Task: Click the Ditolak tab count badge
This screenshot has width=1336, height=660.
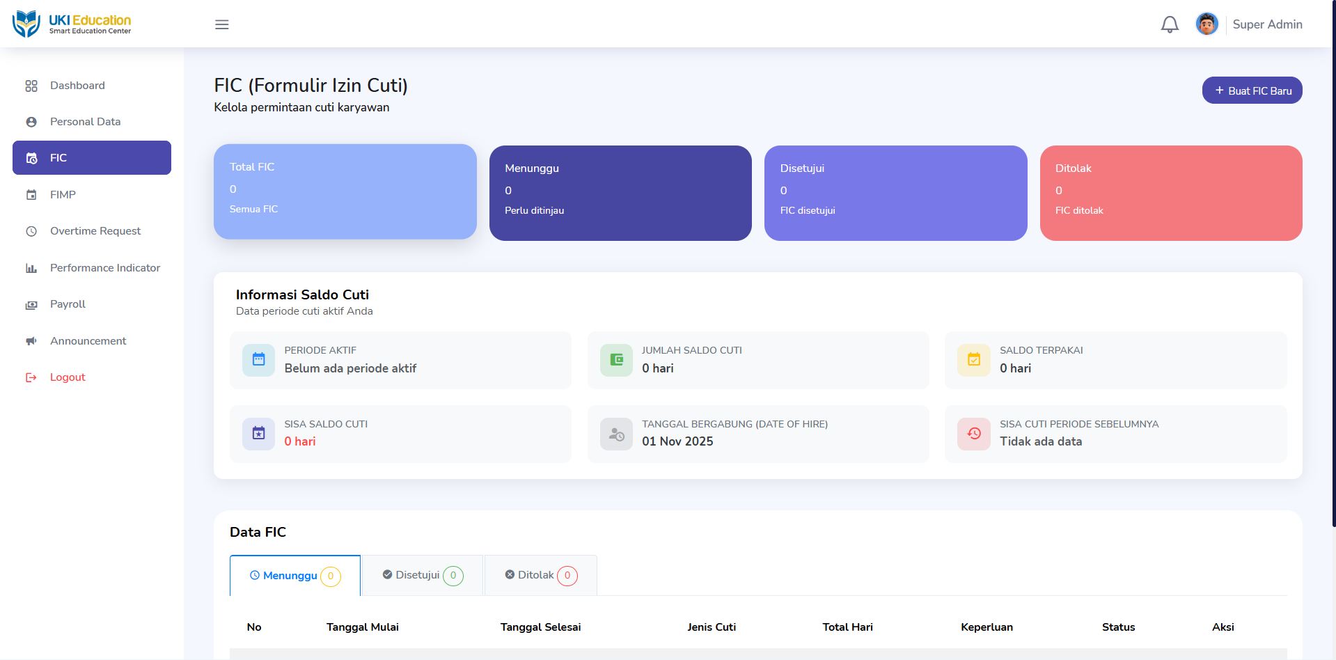Action: click(567, 576)
